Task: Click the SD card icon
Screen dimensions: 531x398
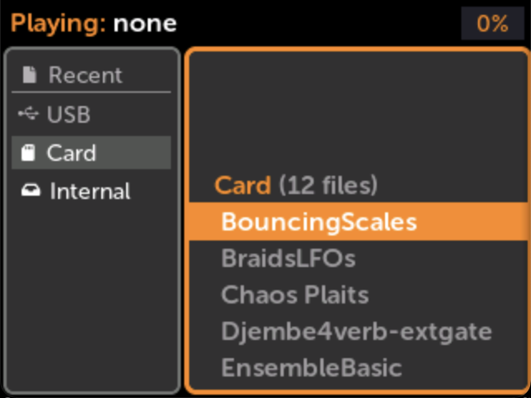Action: (29, 153)
